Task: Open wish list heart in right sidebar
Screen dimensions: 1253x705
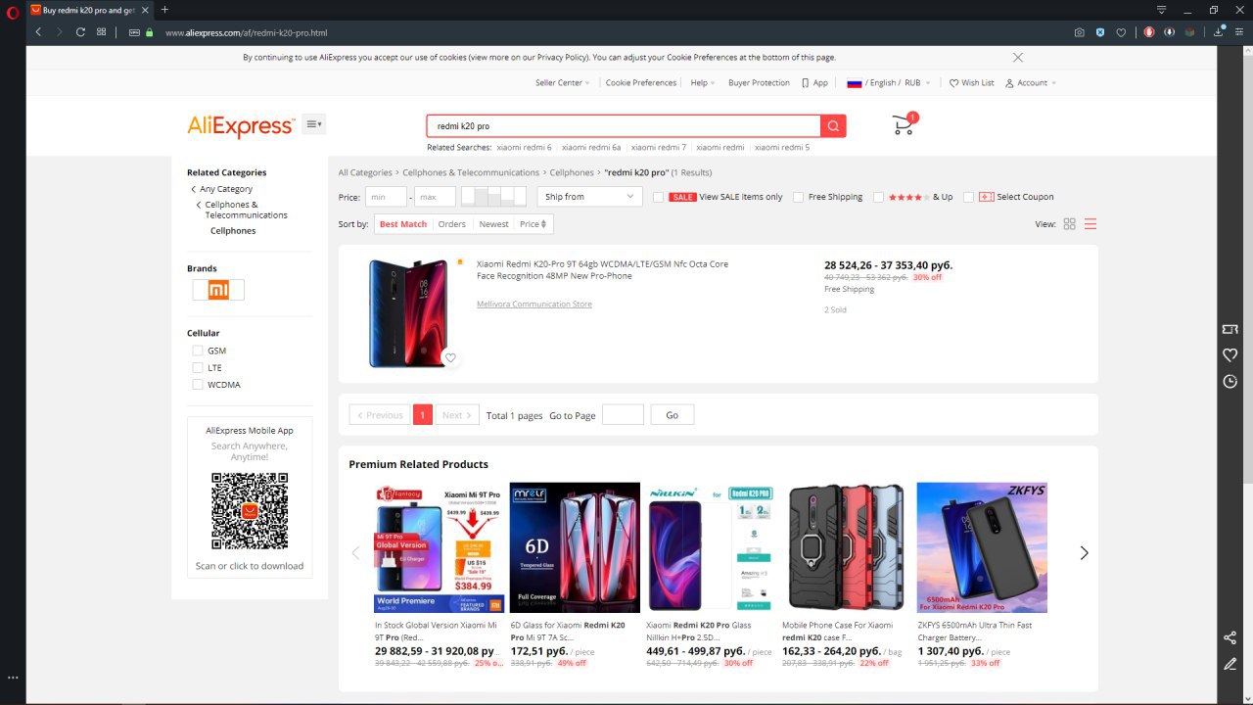Action: click(1230, 354)
